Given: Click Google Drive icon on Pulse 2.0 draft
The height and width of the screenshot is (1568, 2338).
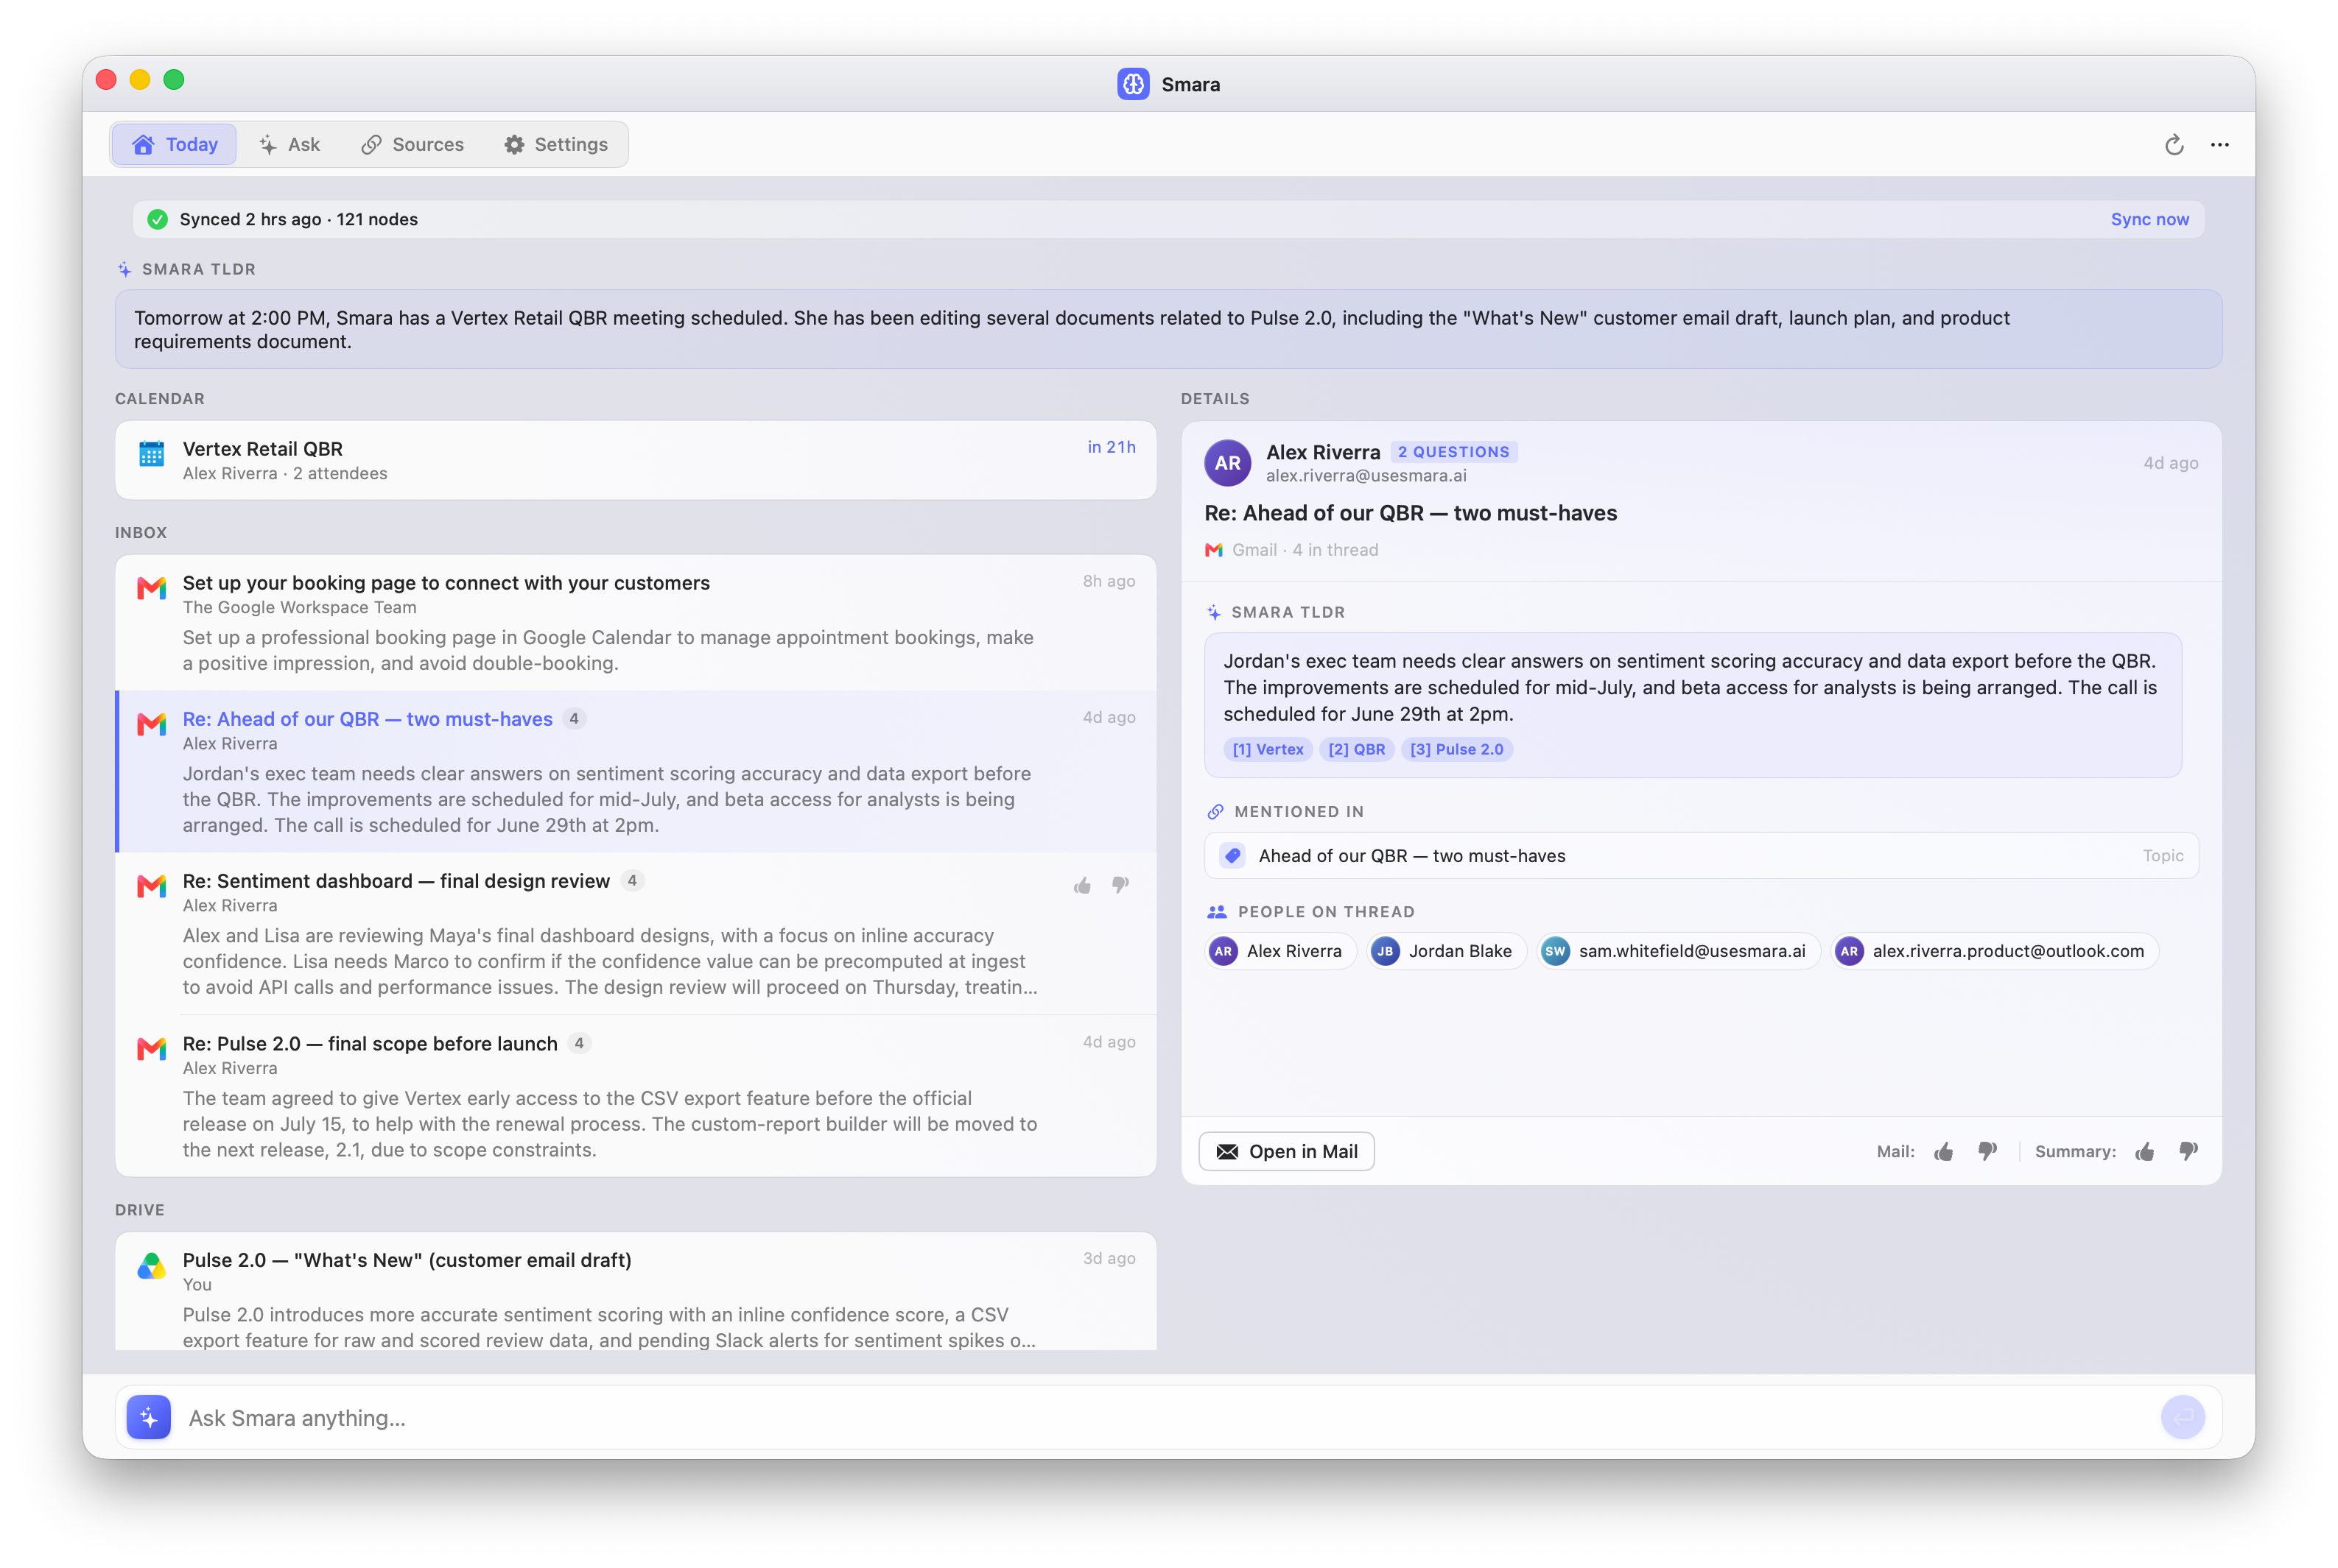Looking at the screenshot, I should (151, 1266).
